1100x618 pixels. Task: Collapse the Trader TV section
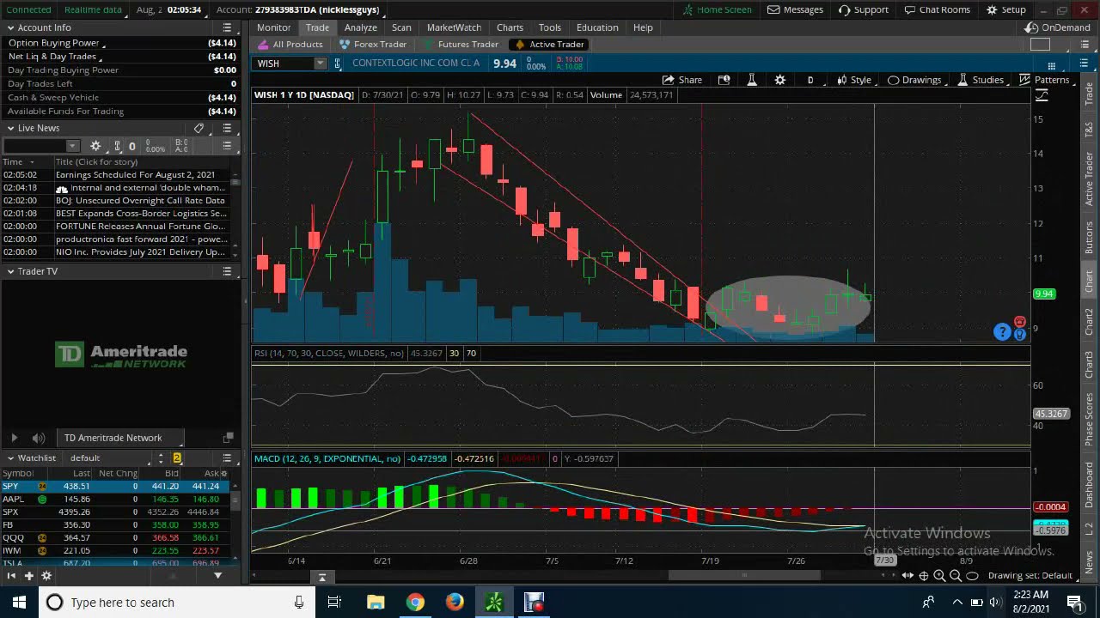(x=10, y=271)
